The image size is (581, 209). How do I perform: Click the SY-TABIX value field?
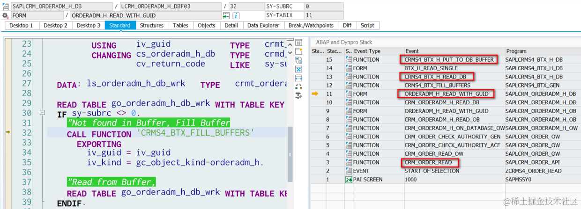[x=323, y=15]
